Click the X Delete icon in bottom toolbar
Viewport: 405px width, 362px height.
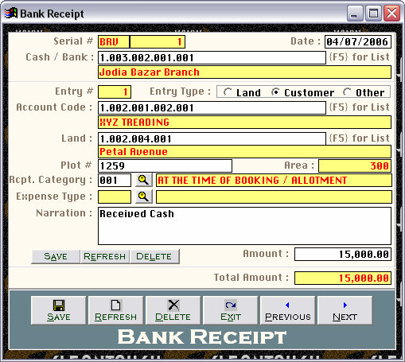point(173,305)
